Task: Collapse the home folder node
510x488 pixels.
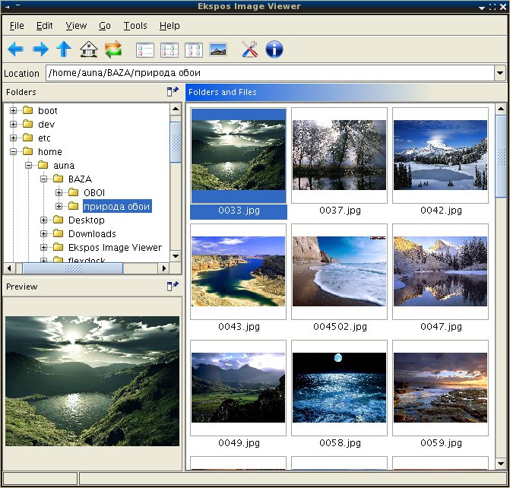Action: [x=13, y=151]
